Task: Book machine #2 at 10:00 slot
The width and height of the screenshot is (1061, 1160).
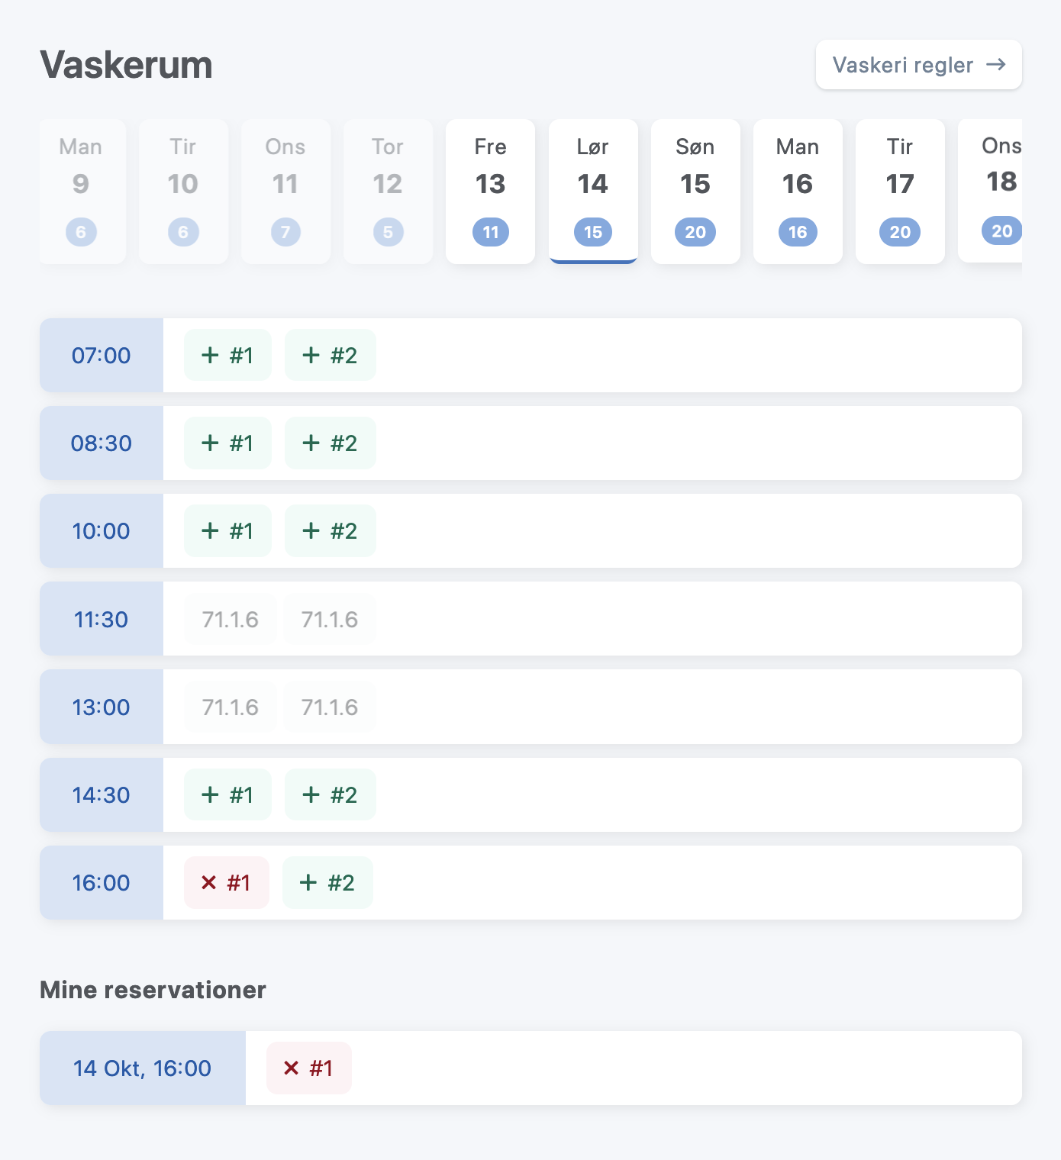Action: pos(330,530)
